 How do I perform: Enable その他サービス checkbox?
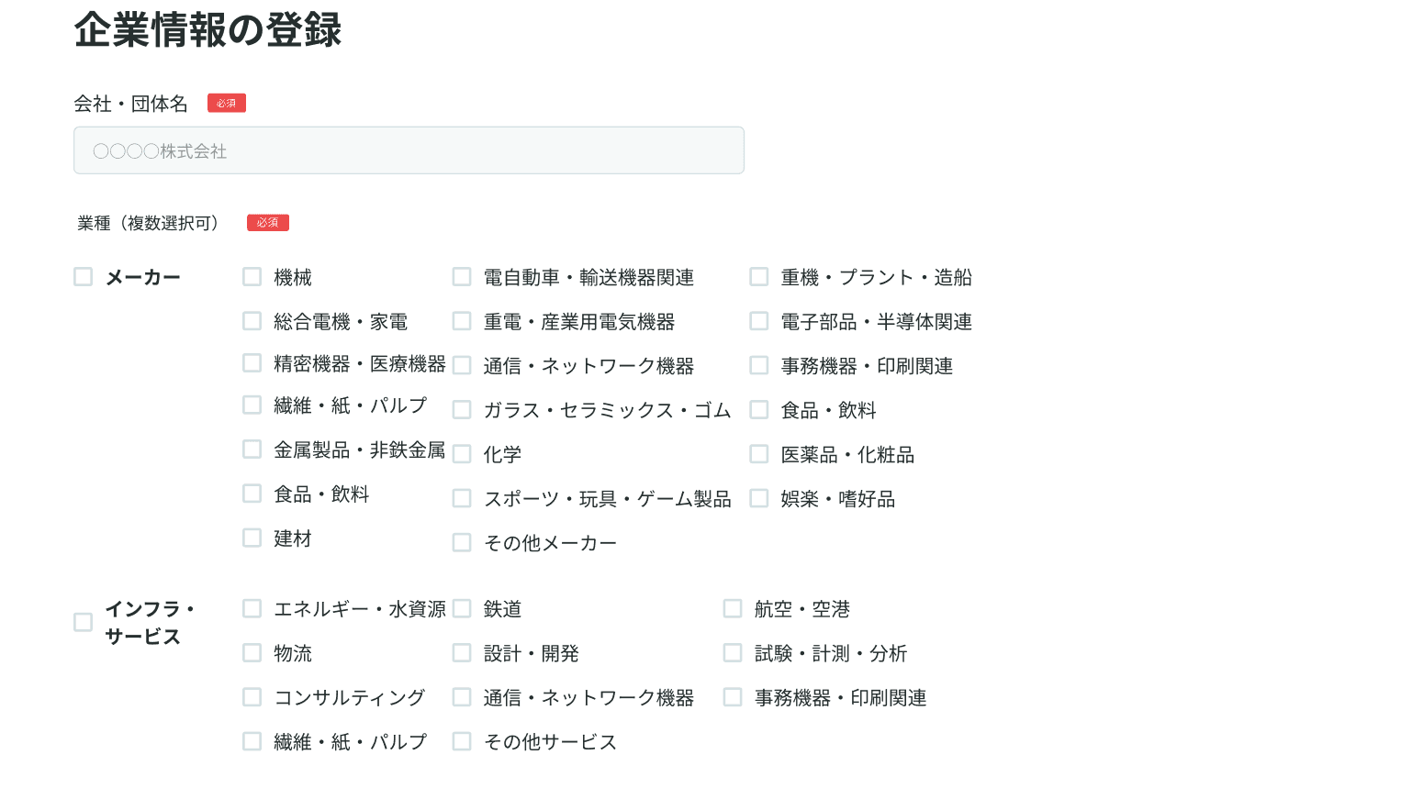coord(461,740)
